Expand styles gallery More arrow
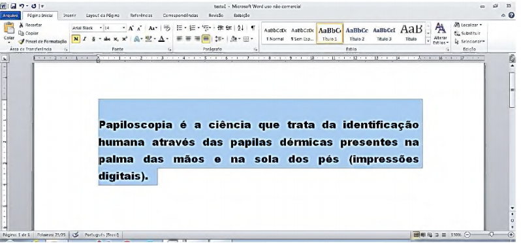The width and height of the screenshot is (521, 243). pyautogui.click(x=428, y=41)
